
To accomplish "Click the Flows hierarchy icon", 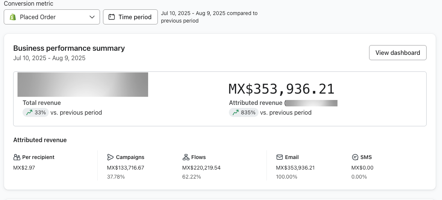I will click(186, 157).
